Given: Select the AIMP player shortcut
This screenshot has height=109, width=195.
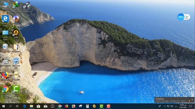Looking at the screenshot, I should 16,34.
